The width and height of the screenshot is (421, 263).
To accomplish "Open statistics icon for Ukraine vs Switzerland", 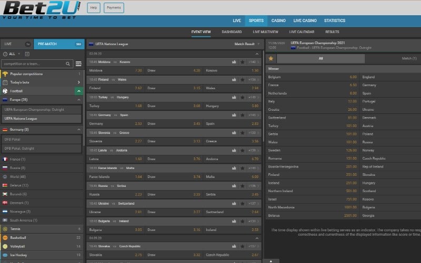I will pyautogui.click(x=234, y=203).
